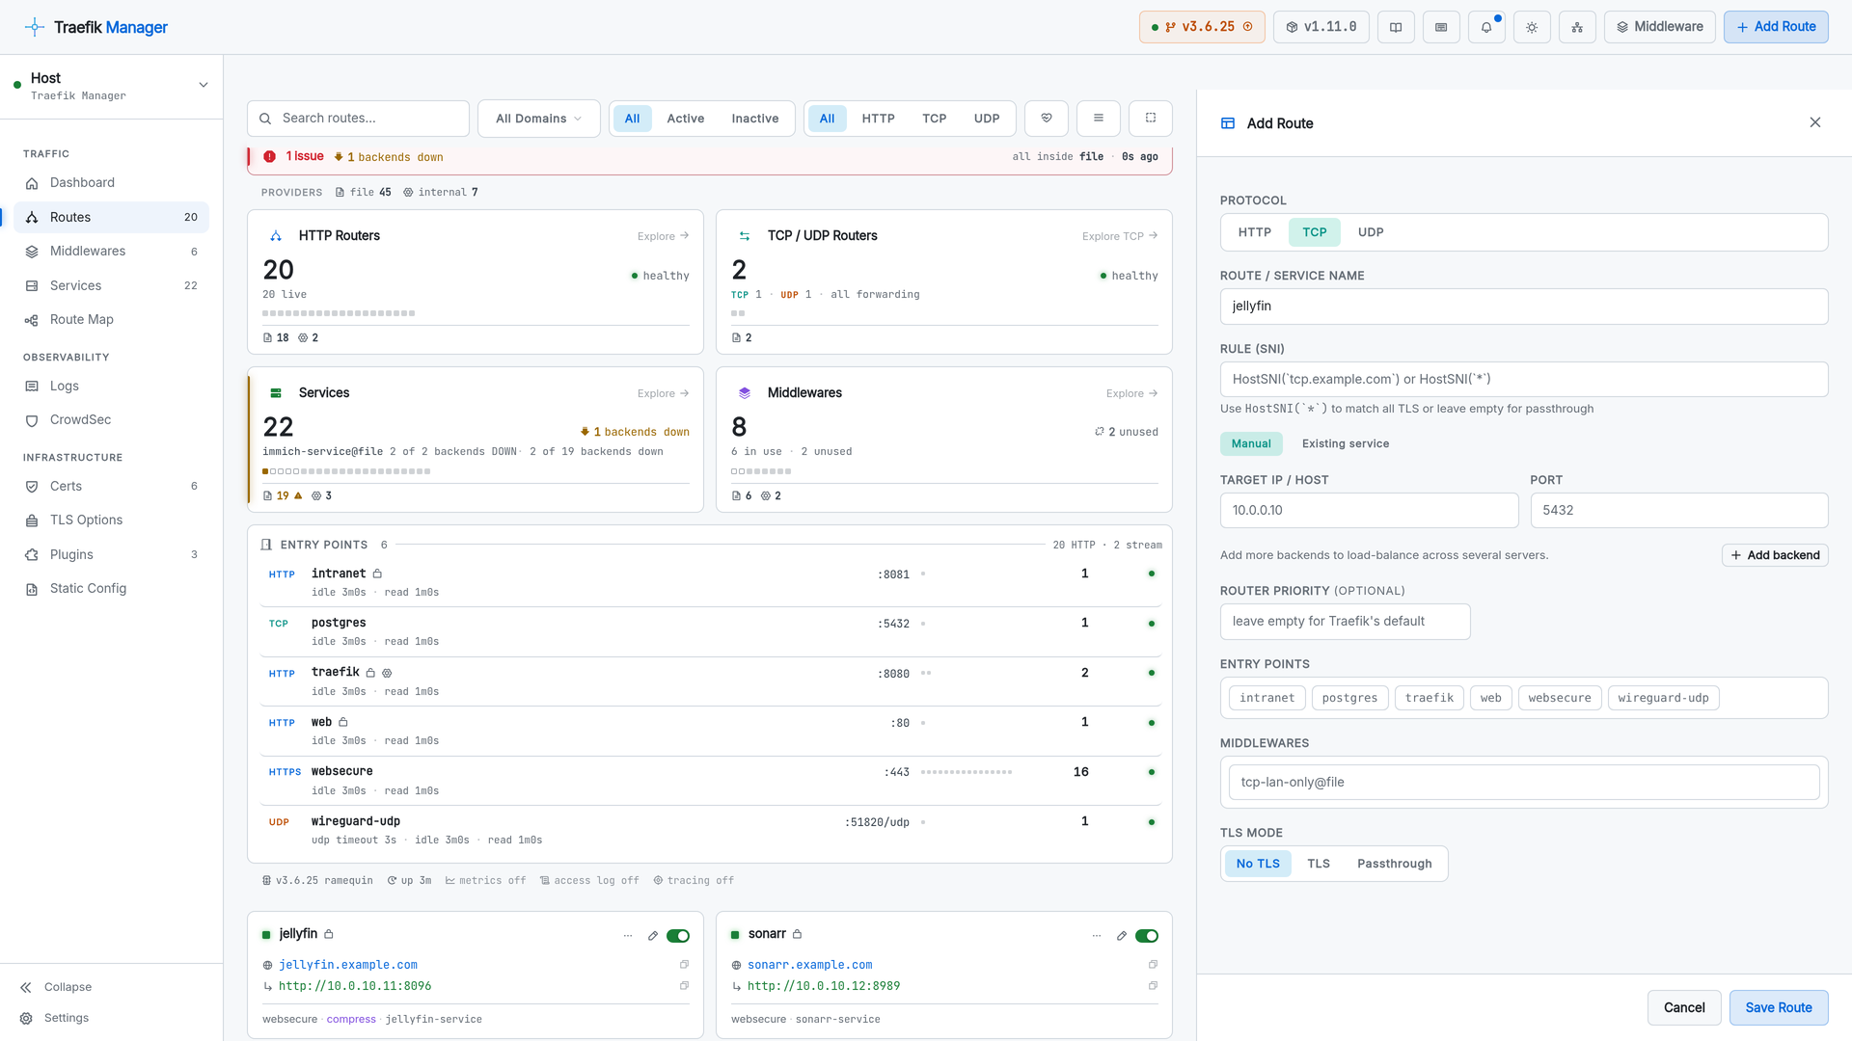The height and width of the screenshot is (1041, 1852).
Task: Open Middlewares in the sidebar
Action: [x=112, y=252]
